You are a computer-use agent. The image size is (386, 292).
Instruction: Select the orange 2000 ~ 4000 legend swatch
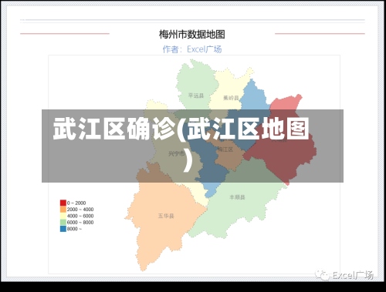63,210
